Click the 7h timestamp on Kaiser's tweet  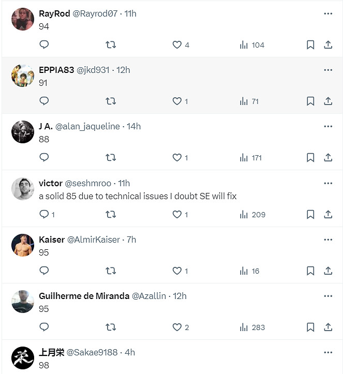coord(131,240)
